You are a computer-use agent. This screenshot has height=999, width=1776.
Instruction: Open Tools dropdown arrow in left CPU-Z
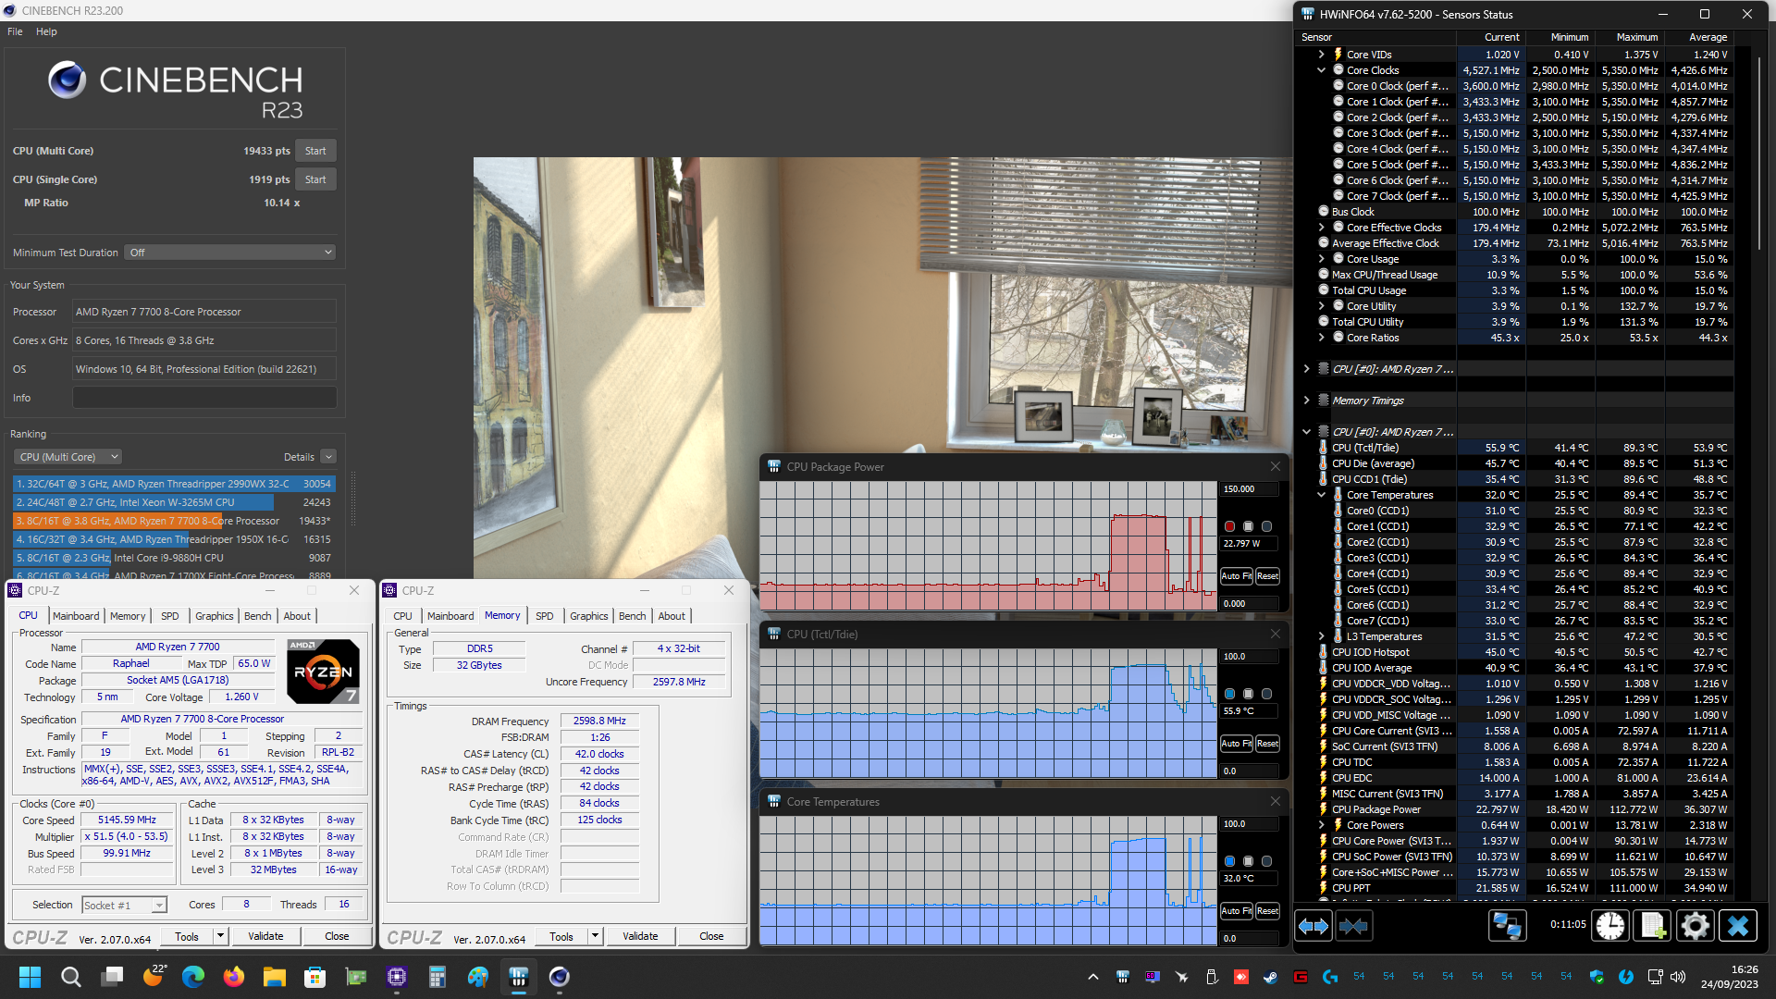tap(221, 936)
